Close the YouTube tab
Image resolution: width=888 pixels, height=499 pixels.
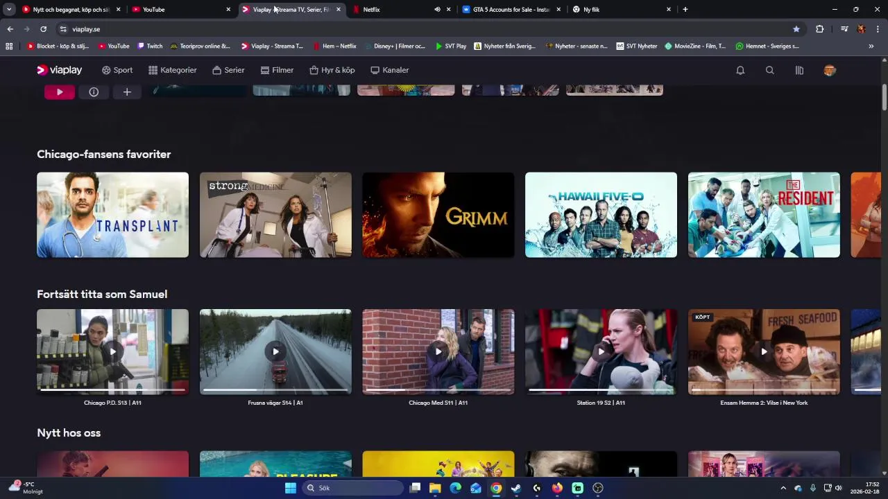click(228, 10)
